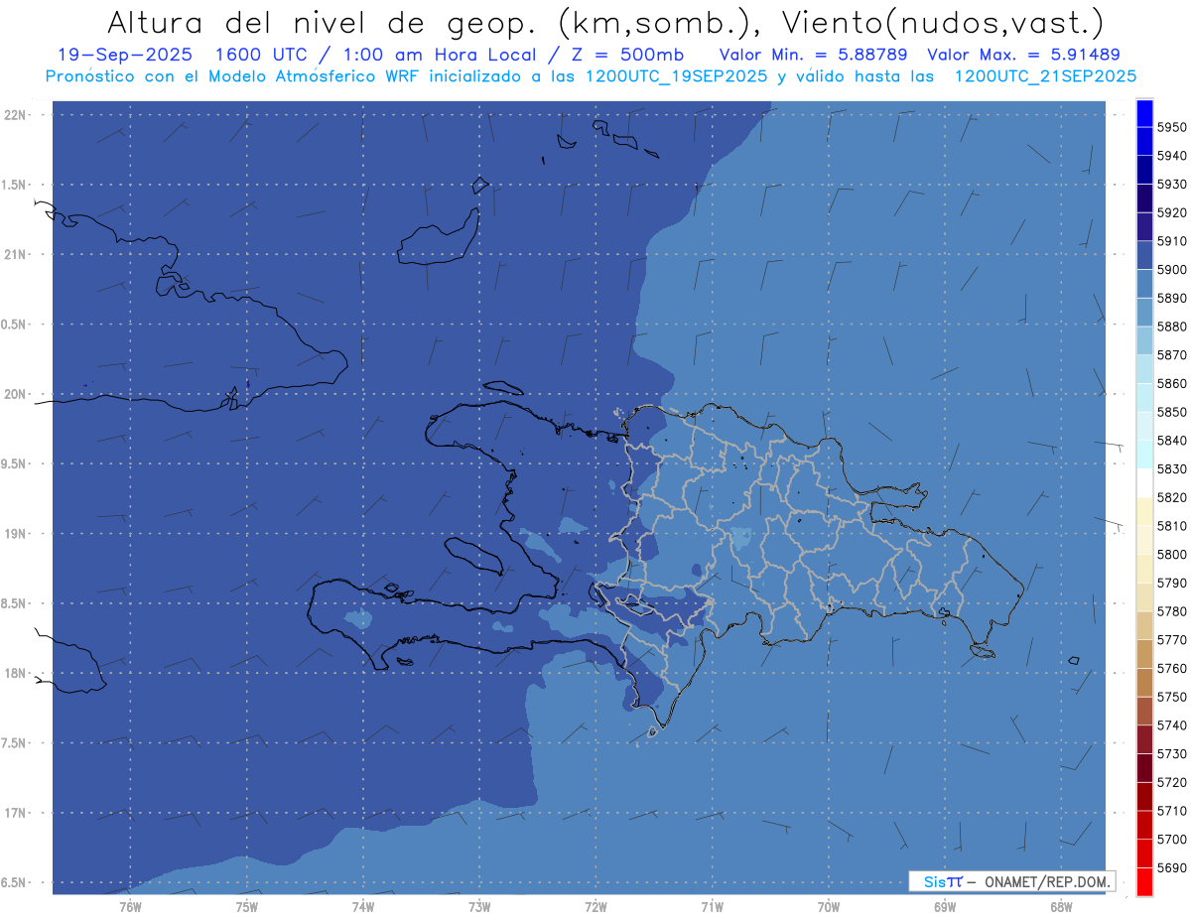Click the 69W longitude label
The height and width of the screenshot is (920, 1191).
point(945,906)
